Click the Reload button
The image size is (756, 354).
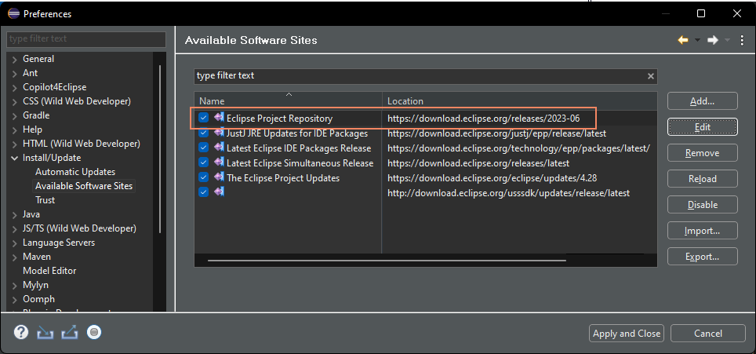(x=703, y=179)
